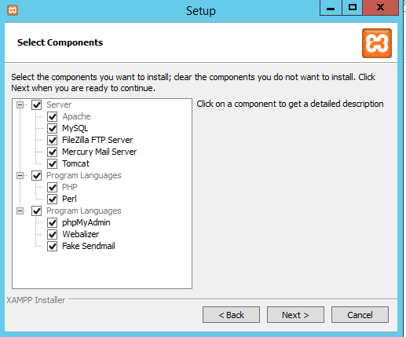Go to previous step with Back
406x337 pixels.
click(x=231, y=315)
